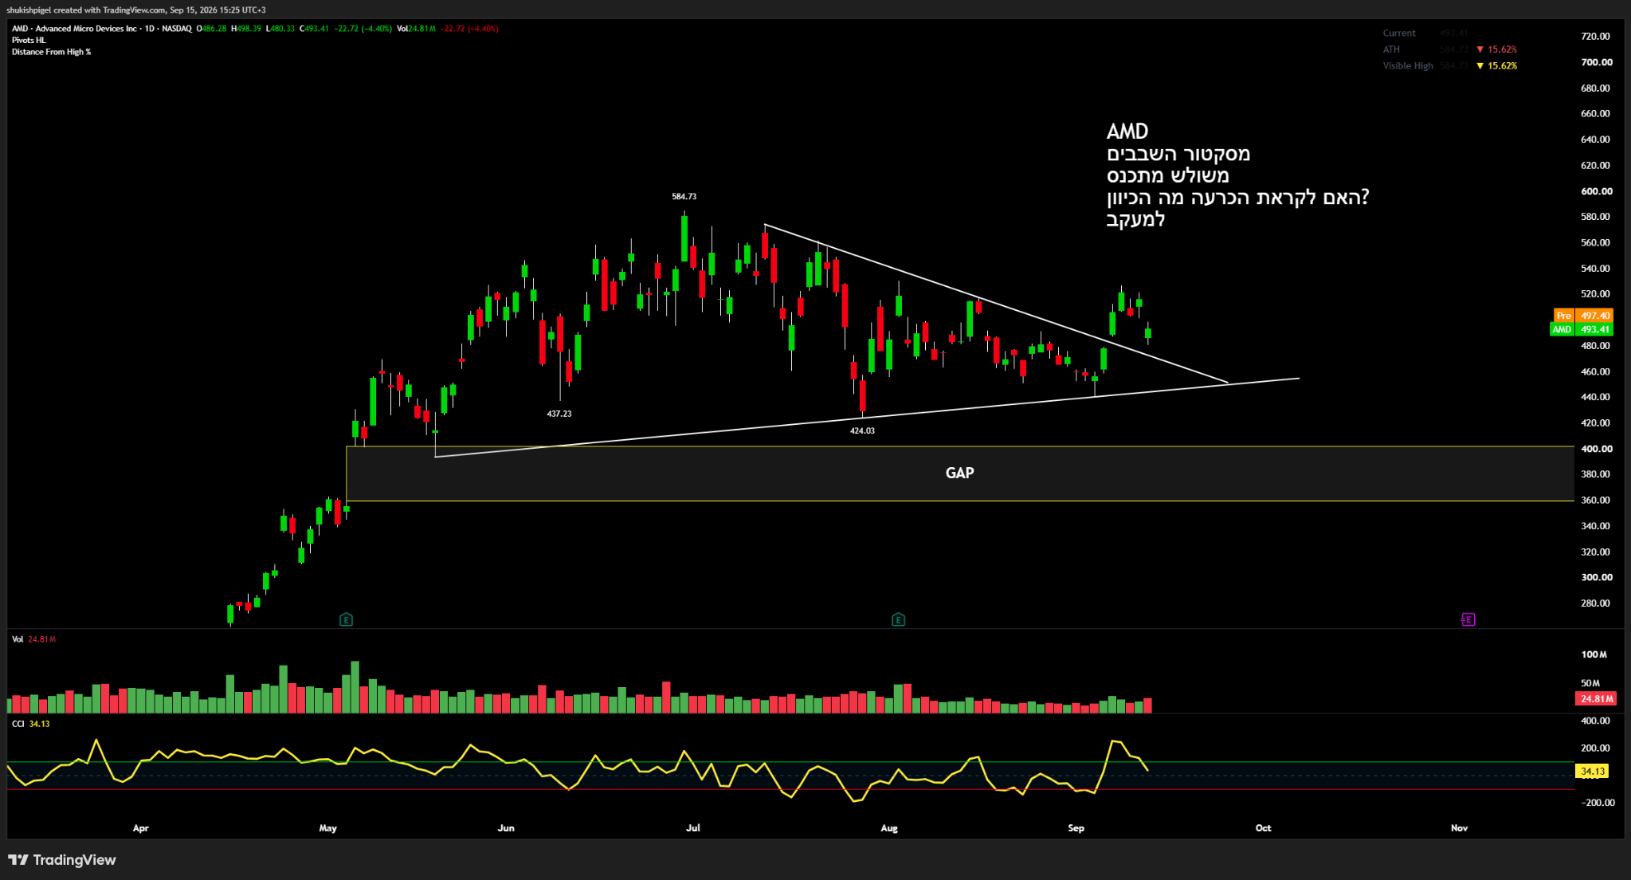Select the Distance From High % indicator label
This screenshot has height=880, width=1631.
(51, 52)
